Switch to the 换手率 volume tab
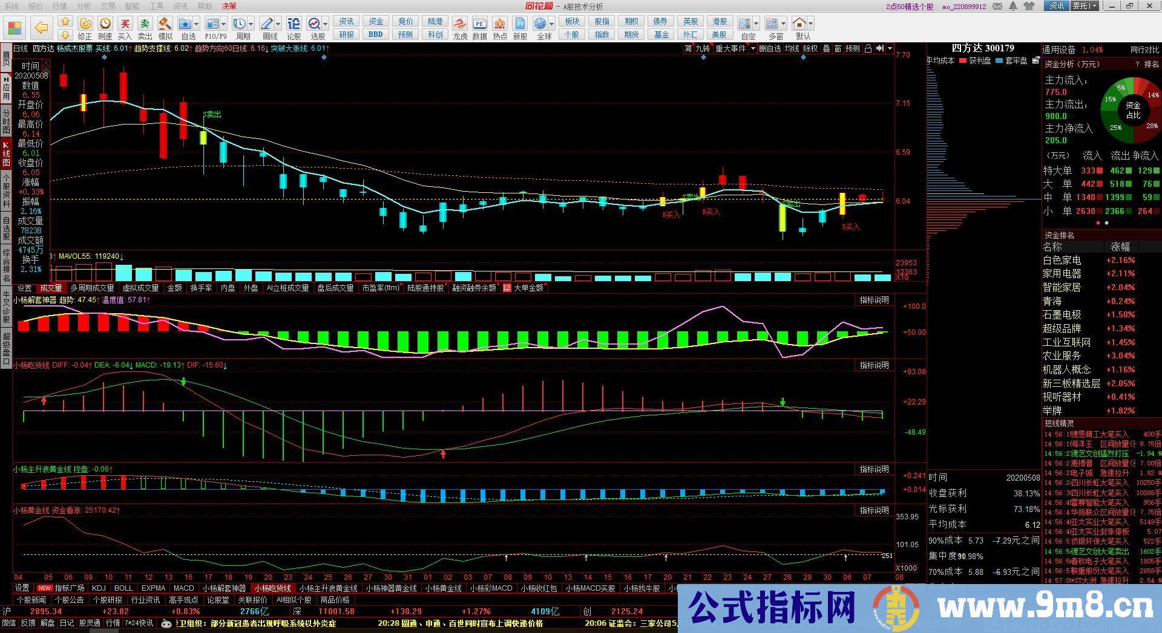 [201, 288]
